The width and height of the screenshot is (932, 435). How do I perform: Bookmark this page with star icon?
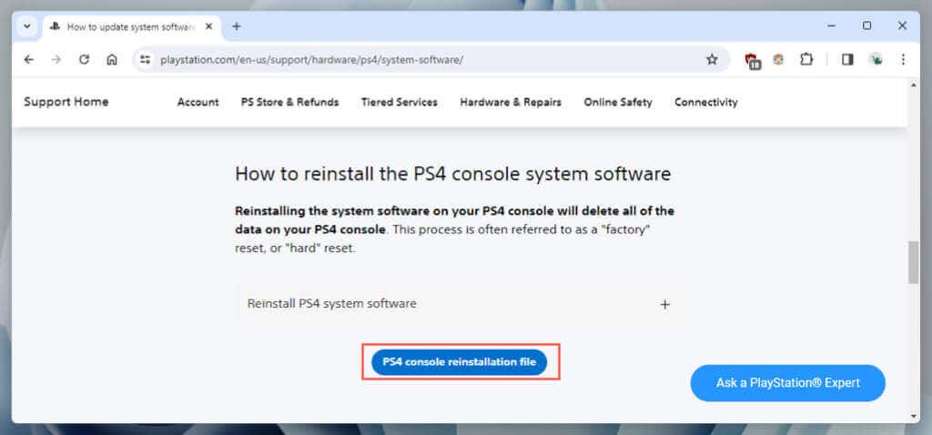coord(712,59)
